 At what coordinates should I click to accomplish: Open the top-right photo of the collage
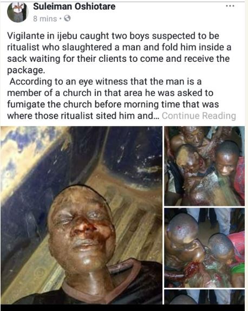click(x=204, y=166)
